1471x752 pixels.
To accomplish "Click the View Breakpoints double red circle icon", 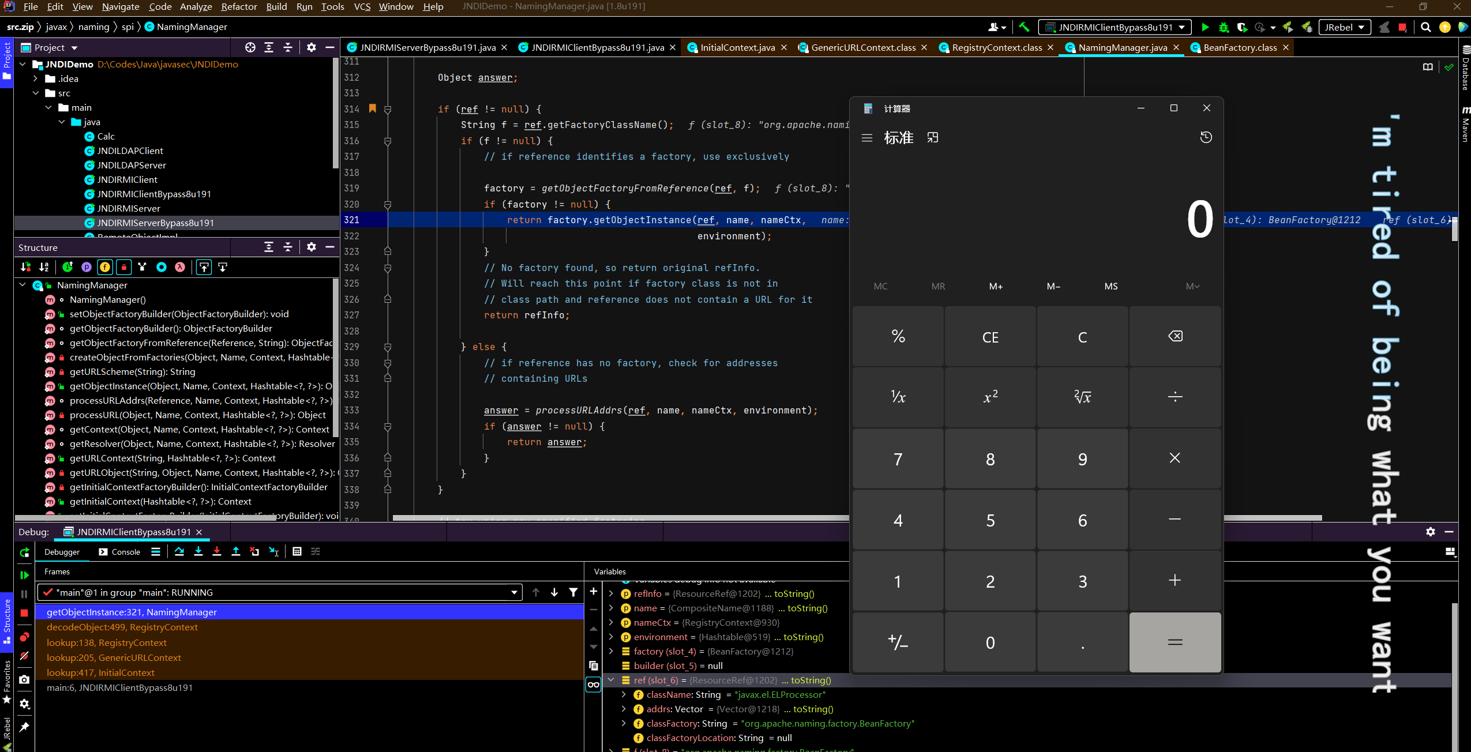I will [24, 637].
